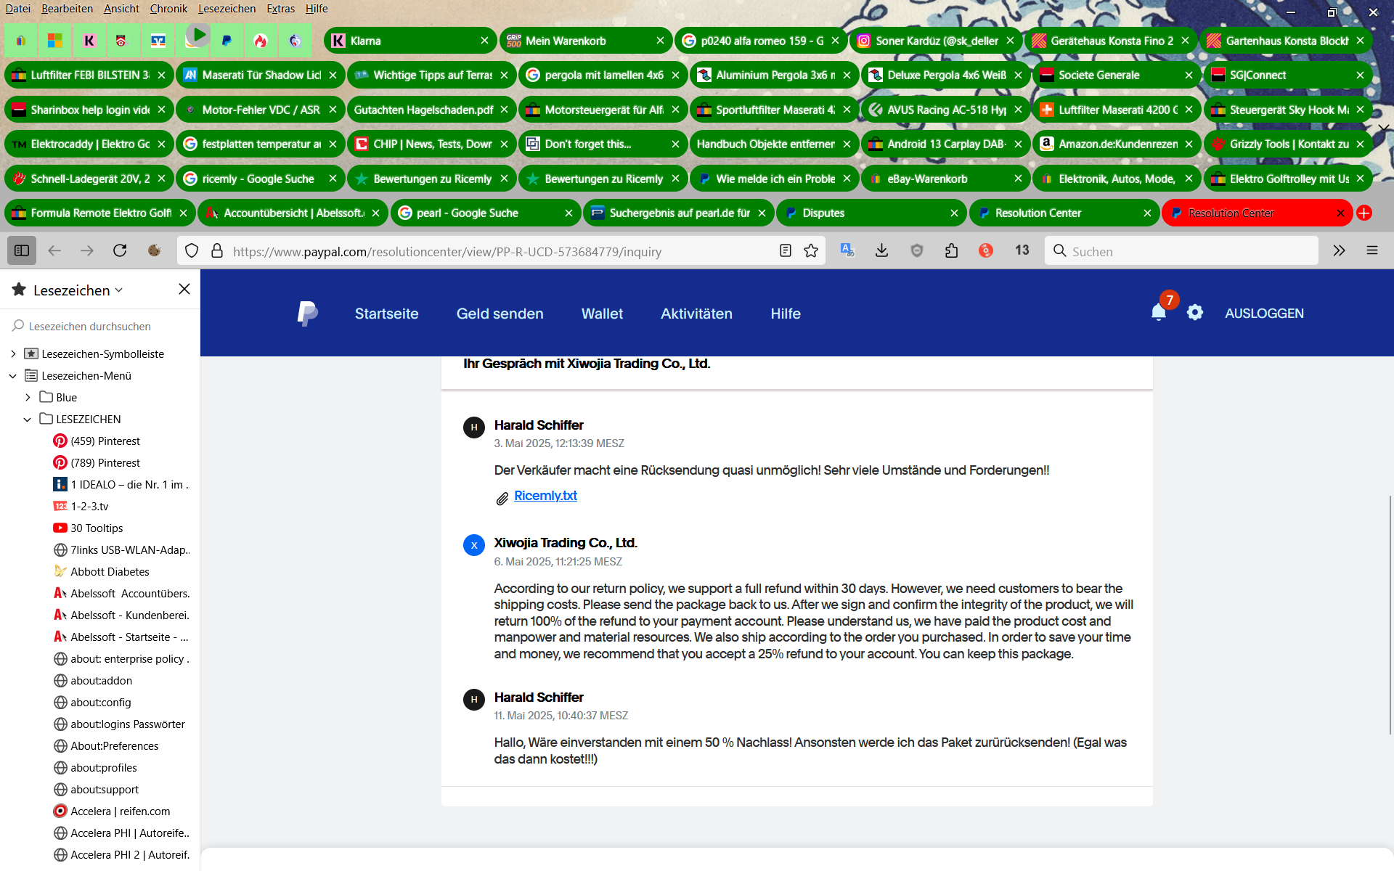Bookmark this page with star icon
The image size is (1394, 871).
[811, 251]
